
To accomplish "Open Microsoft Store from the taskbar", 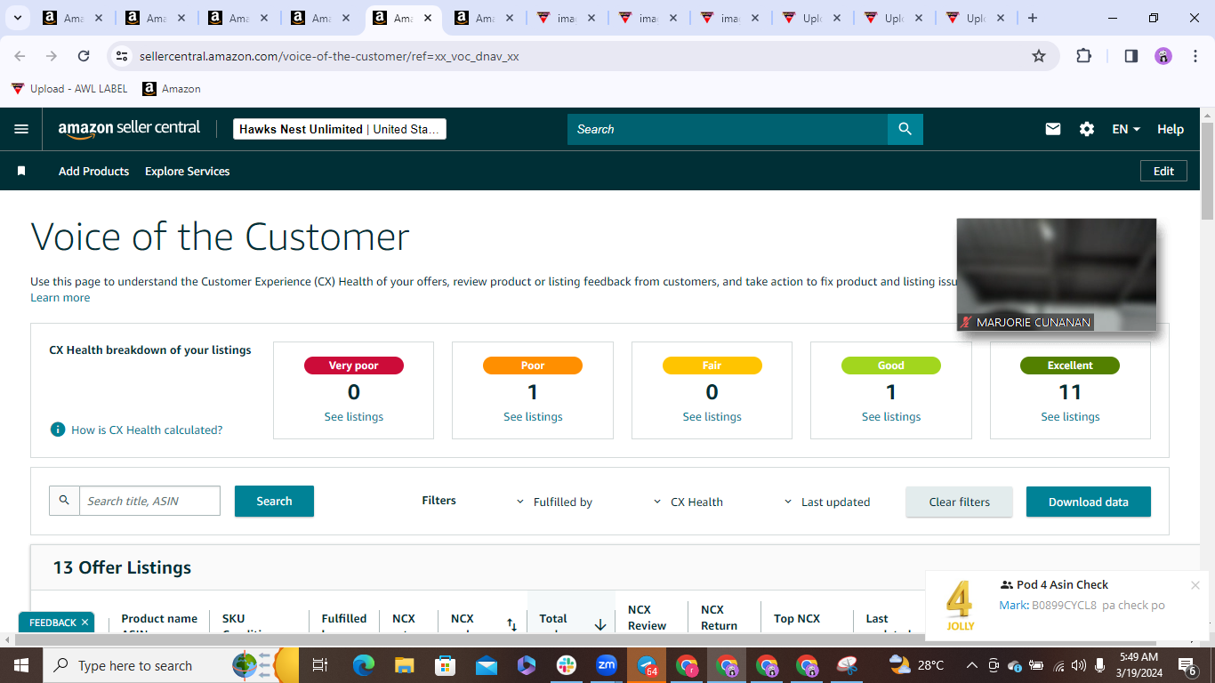I will [x=445, y=665].
